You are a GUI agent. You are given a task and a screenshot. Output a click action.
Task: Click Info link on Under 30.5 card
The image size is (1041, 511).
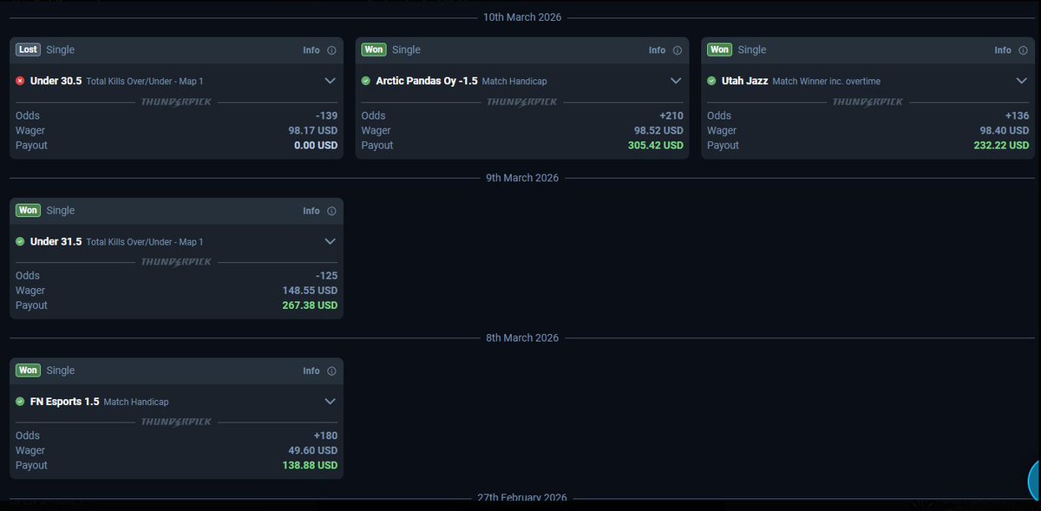point(311,50)
